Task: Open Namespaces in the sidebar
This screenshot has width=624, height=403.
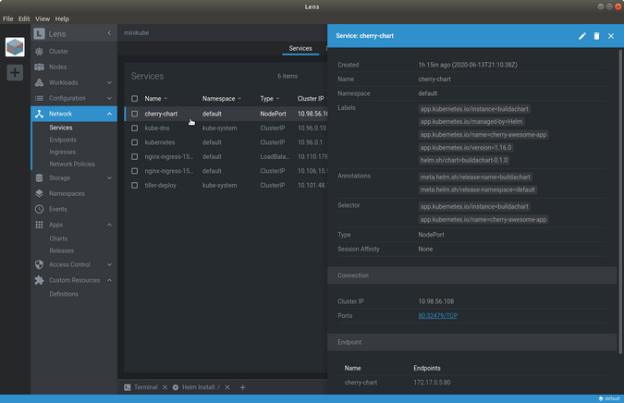Action: point(67,193)
